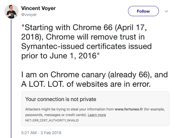Open the embedded connection error screenshot image

point(95,109)
